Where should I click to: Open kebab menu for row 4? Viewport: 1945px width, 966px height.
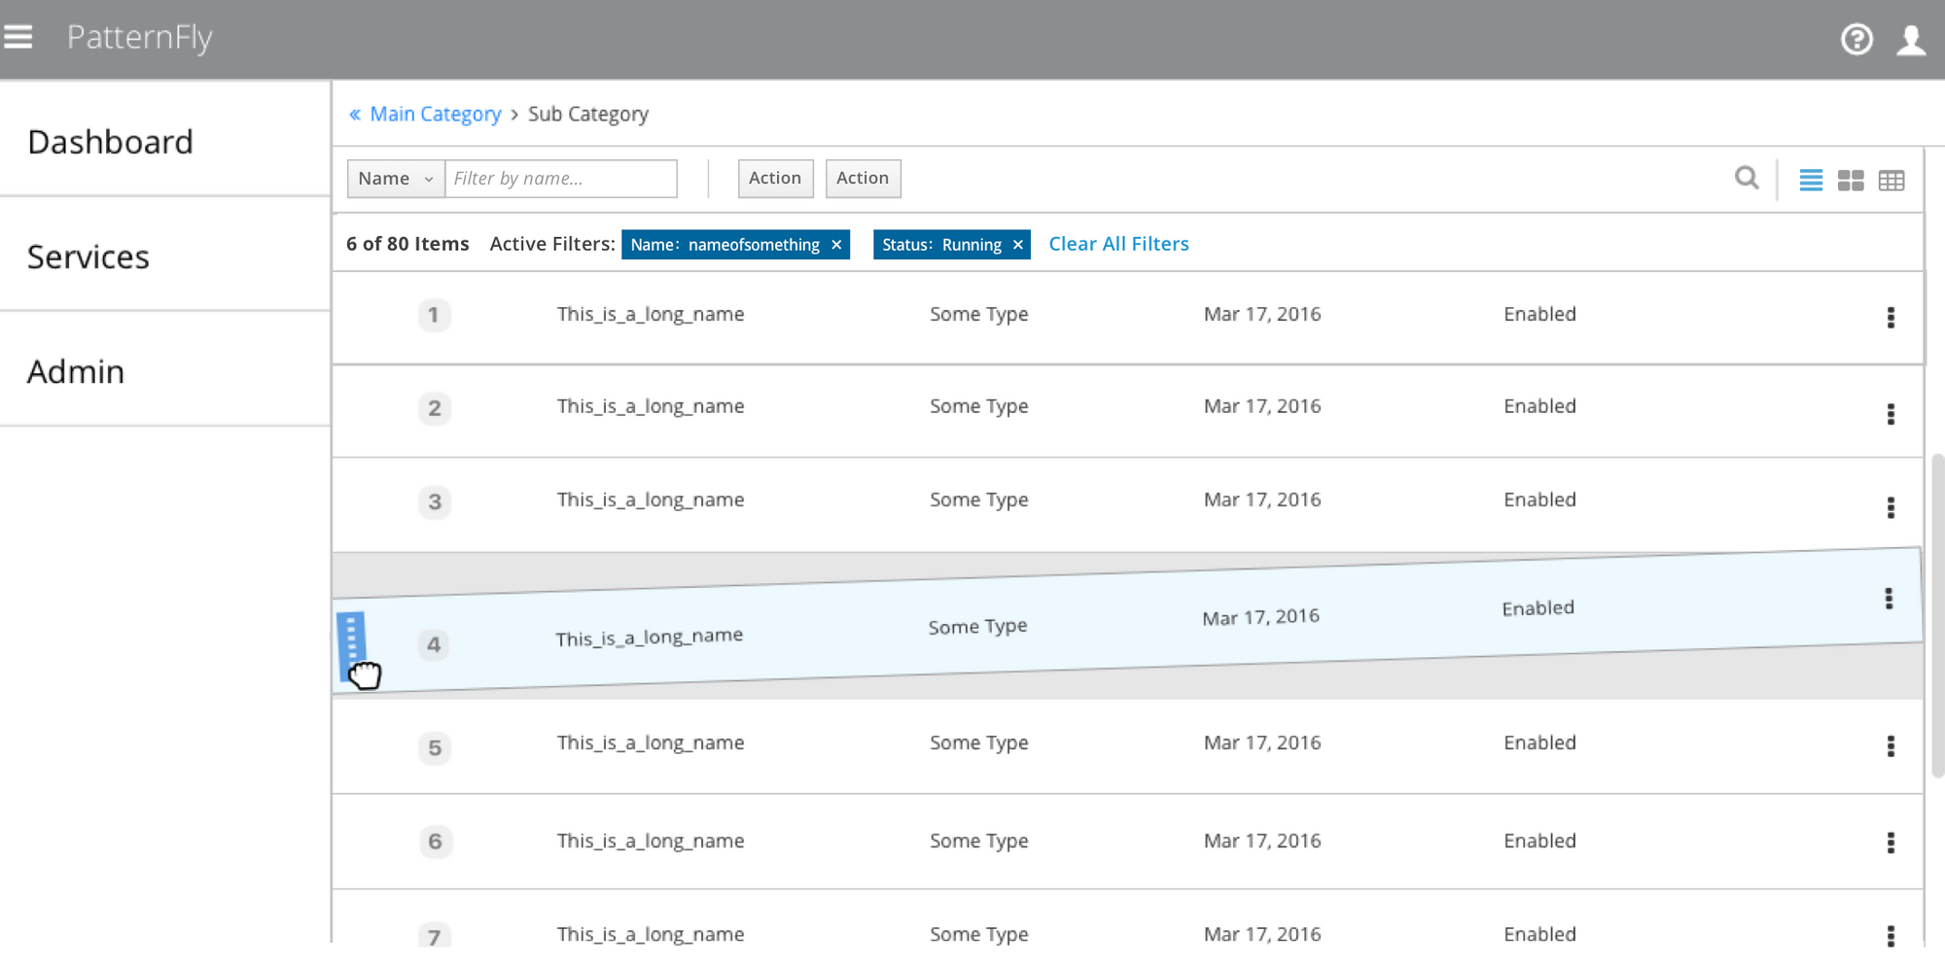[x=1889, y=599]
